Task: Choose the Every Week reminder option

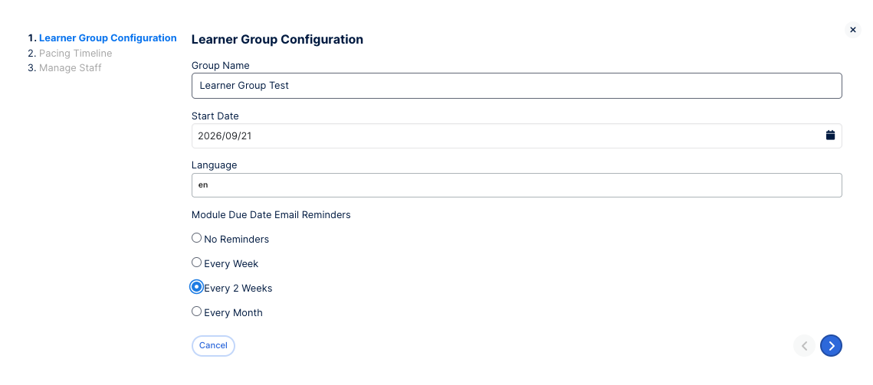Action: point(196,263)
